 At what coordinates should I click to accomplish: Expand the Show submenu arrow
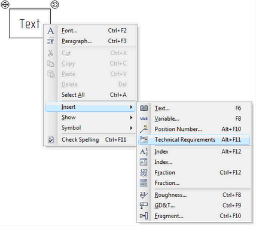pyautogui.click(x=131, y=117)
